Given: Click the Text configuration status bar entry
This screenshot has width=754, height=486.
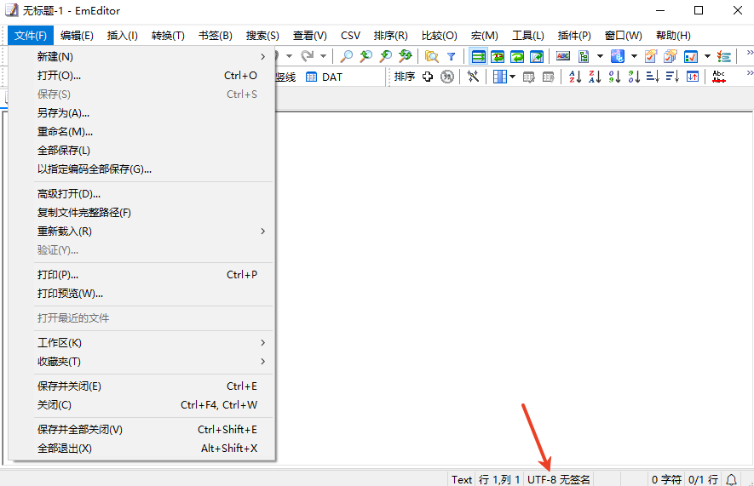Looking at the screenshot, I should (x=462, y=479).
